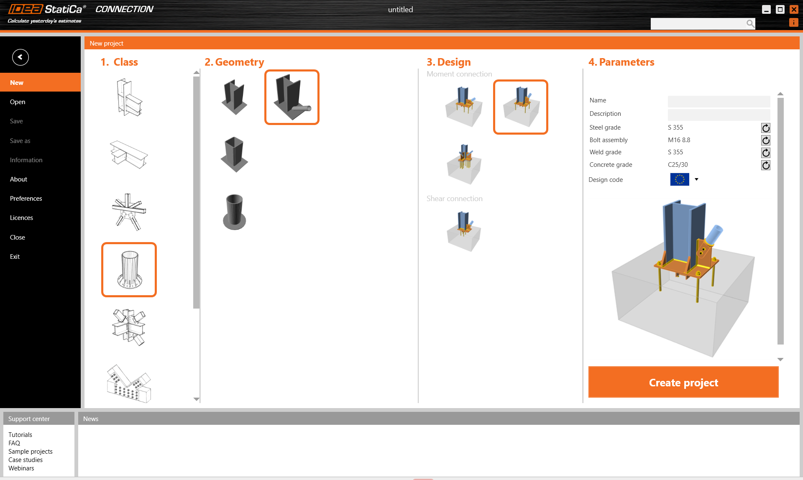Choose the circular hollow column geometry
803x480 pixels.
click(x=234, y=212)
